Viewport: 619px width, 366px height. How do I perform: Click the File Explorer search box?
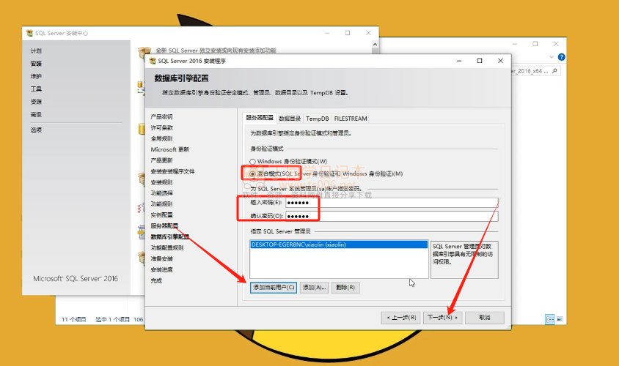tap(535, 71)
